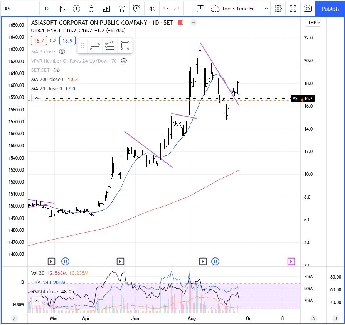Click the red flag next to SET
The height and width of the screenshot is (325, 345).
click(180, 22)
